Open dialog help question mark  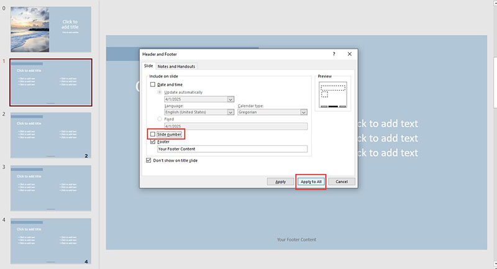coord(334,54)
